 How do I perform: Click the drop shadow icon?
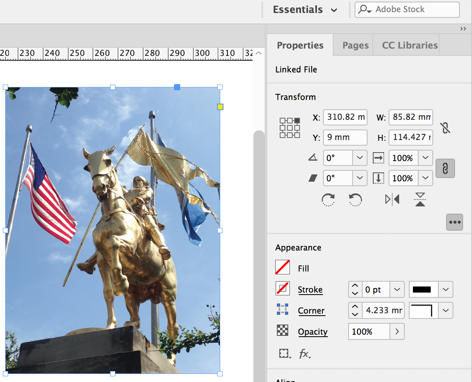[285, 353]
